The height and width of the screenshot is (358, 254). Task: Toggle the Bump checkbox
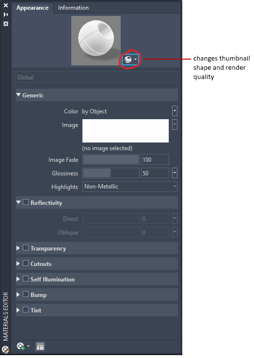click(26, 295)
